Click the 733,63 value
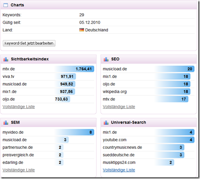The height and width of the screenshot is (179, 200). point(62,99)
